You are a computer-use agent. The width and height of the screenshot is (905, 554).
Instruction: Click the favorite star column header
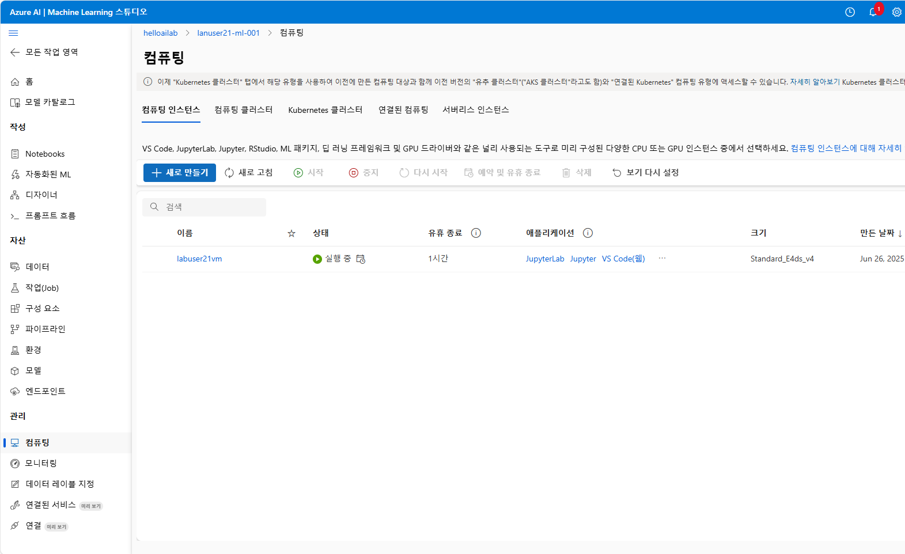tap(291, 233)
